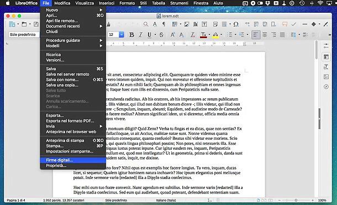Viewport: 337px width, 205px height.
Task: Expand the New document dropdown arrow
Action: pyautogui.click(x=18, y=24)
